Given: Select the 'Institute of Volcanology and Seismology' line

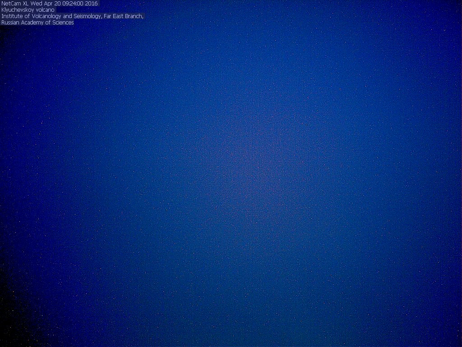Looking at the screenshot, I should click(73, 16).
